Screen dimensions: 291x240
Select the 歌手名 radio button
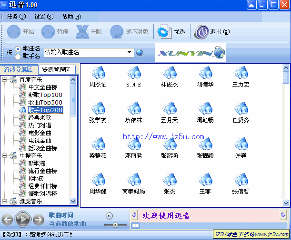[x=18, y=57]
